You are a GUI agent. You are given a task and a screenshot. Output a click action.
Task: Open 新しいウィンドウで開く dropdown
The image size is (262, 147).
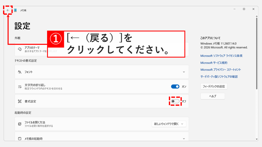coord(169,124)
